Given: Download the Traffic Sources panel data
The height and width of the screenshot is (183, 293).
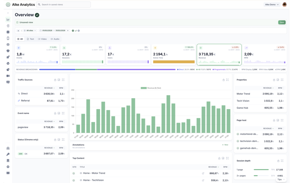Looking at the screenshot, I should coord(55,80).
